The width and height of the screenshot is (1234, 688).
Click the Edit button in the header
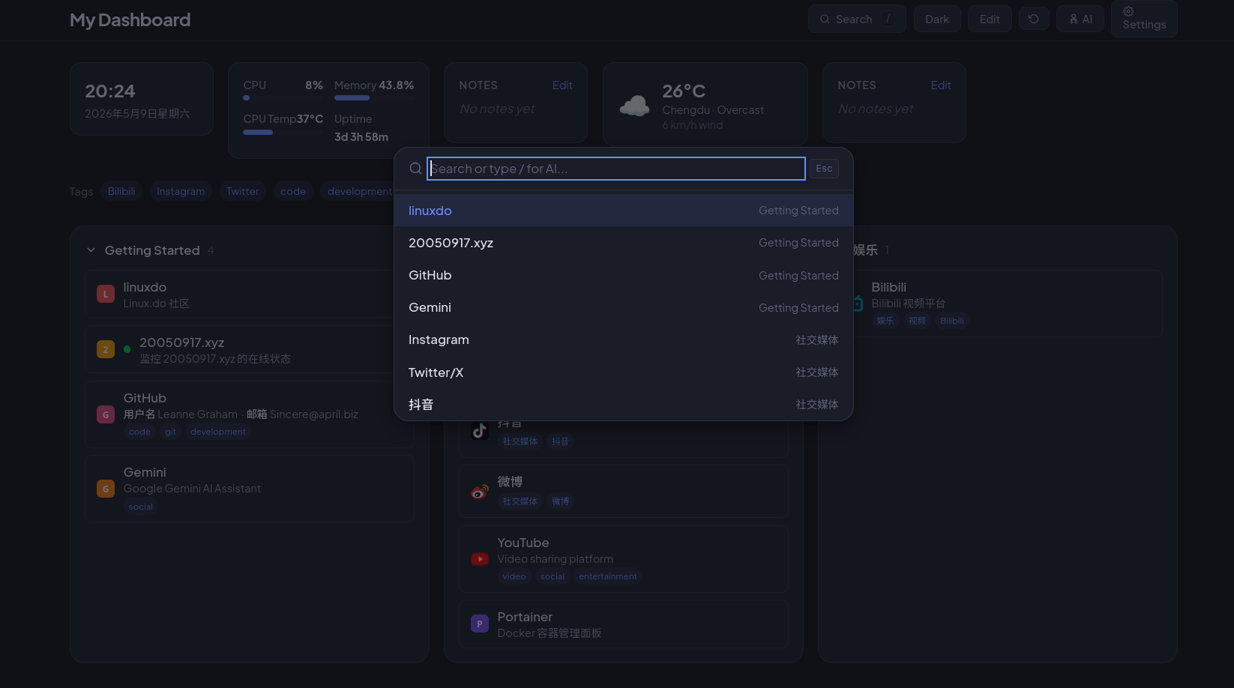[x=990, y=19]
